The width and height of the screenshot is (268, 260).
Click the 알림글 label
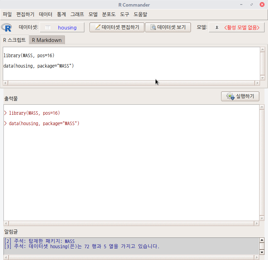point(11,232)
